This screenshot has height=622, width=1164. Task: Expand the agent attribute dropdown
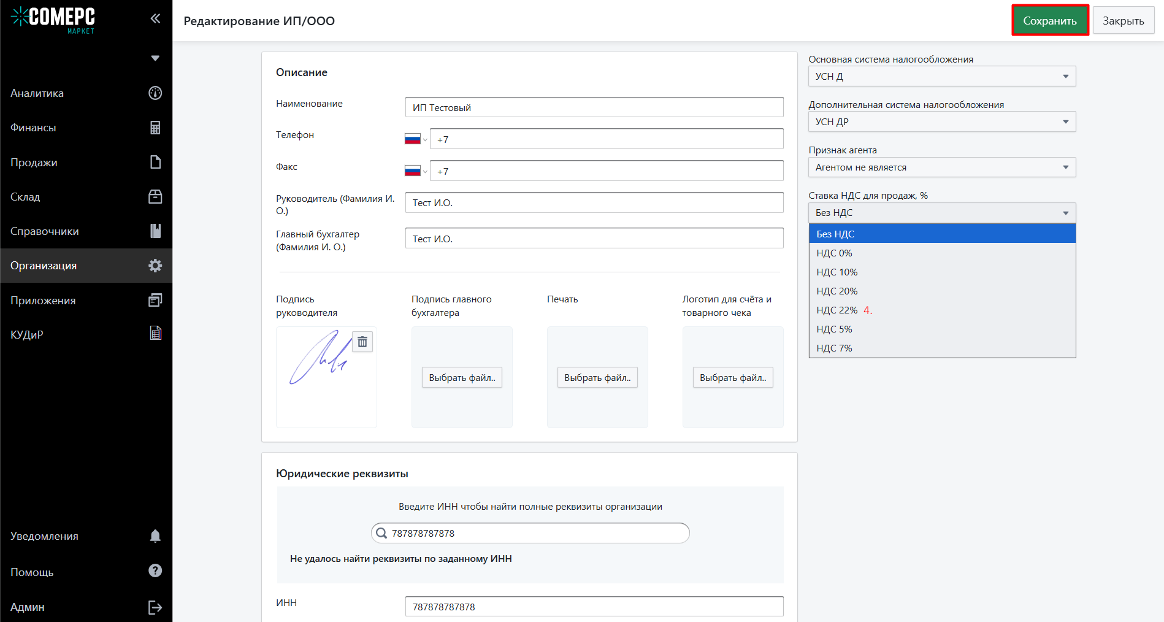(x=941, y=167)
